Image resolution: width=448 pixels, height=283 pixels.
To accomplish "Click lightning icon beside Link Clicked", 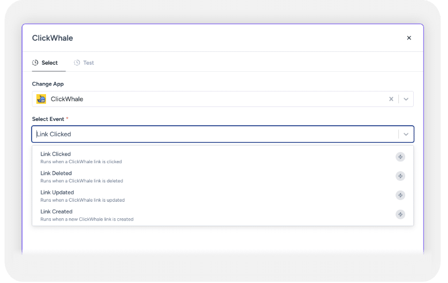I will (x=400, y=157).
